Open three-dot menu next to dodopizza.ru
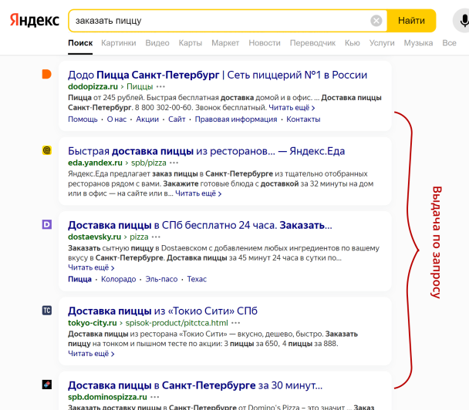 (x=160, y=87)
